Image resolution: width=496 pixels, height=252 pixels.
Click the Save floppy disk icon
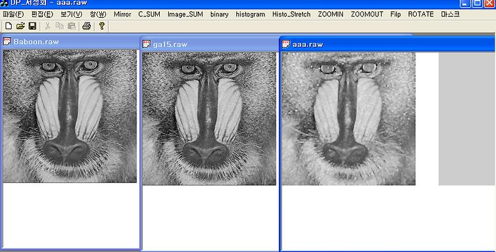click(x=32, y=26)
